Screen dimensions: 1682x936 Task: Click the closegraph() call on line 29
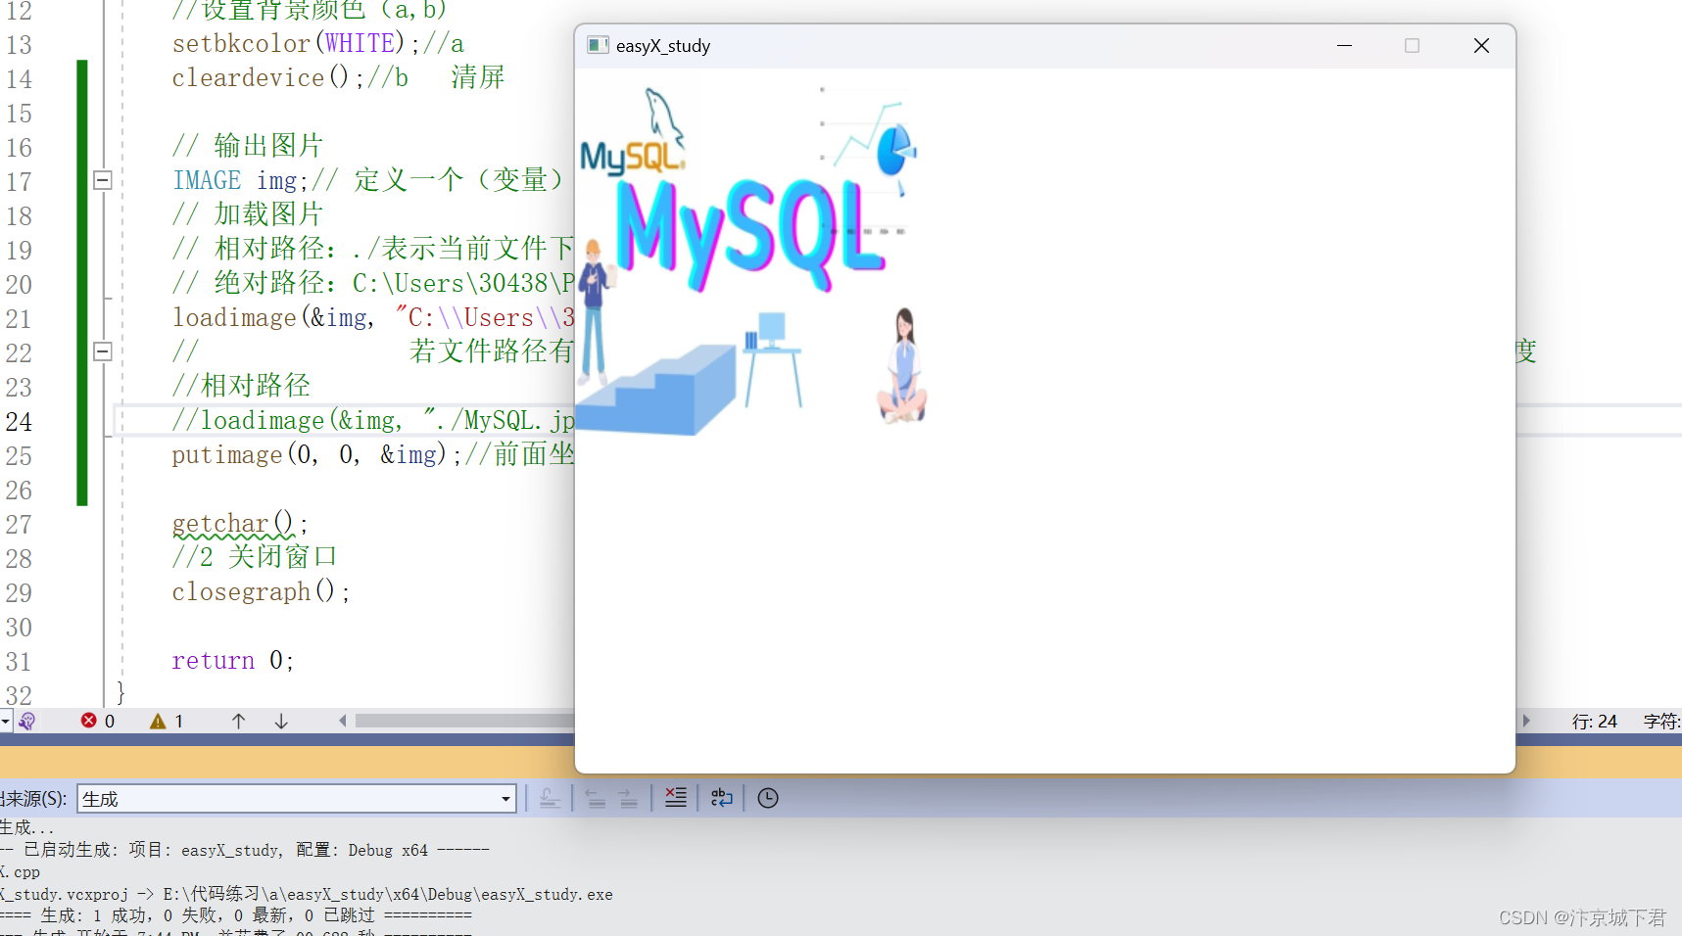261,591
